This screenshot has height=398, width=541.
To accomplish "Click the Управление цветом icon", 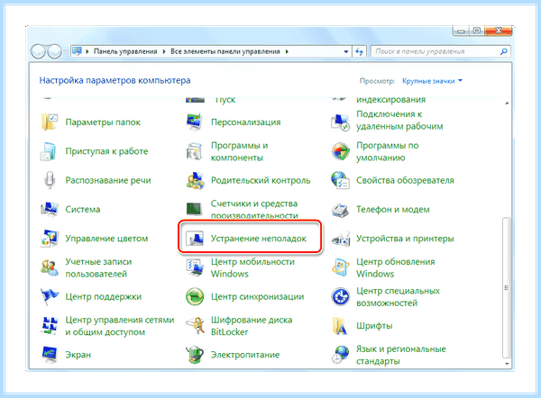I will click(50, 239).
